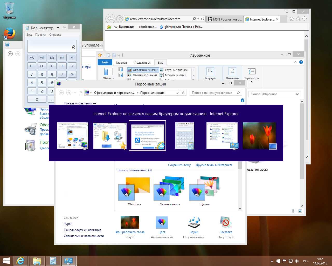Open IE settings gear icon
Image resolution: width=332 pixels, height=266 pixels.
coord(305,19)
